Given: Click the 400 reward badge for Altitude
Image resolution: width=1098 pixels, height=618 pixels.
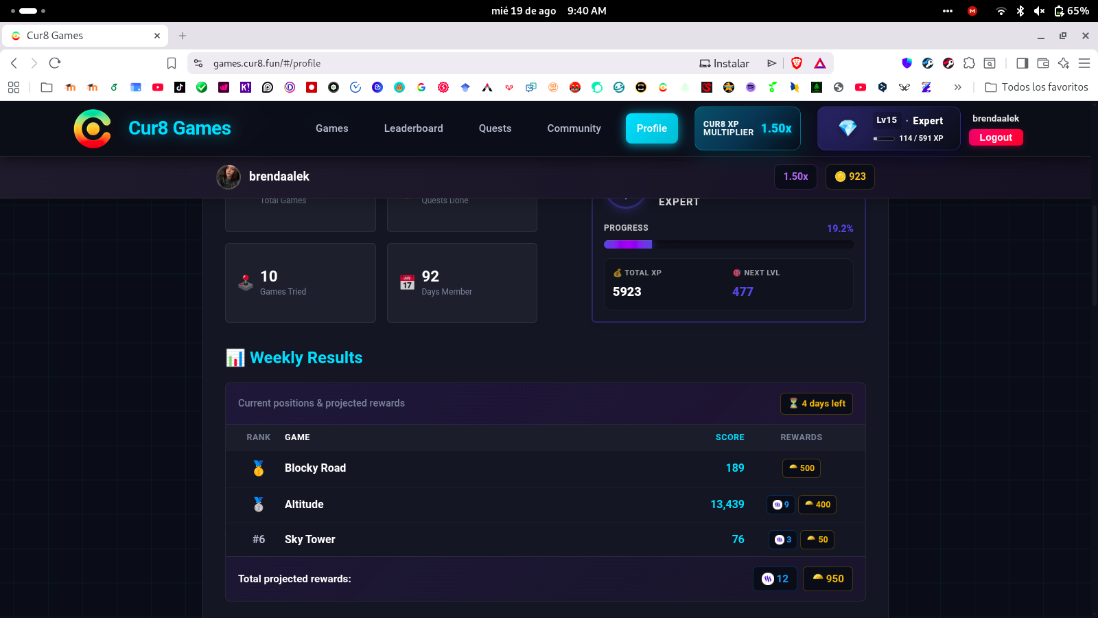Looking at the screenshot, I should 817,505.
